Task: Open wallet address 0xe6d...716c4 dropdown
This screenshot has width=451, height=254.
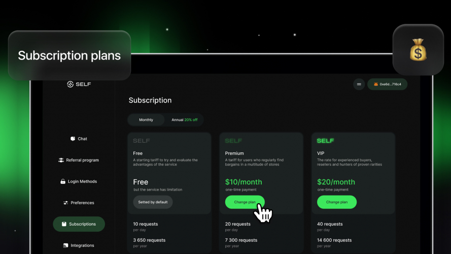Action: tap(387, 84)
